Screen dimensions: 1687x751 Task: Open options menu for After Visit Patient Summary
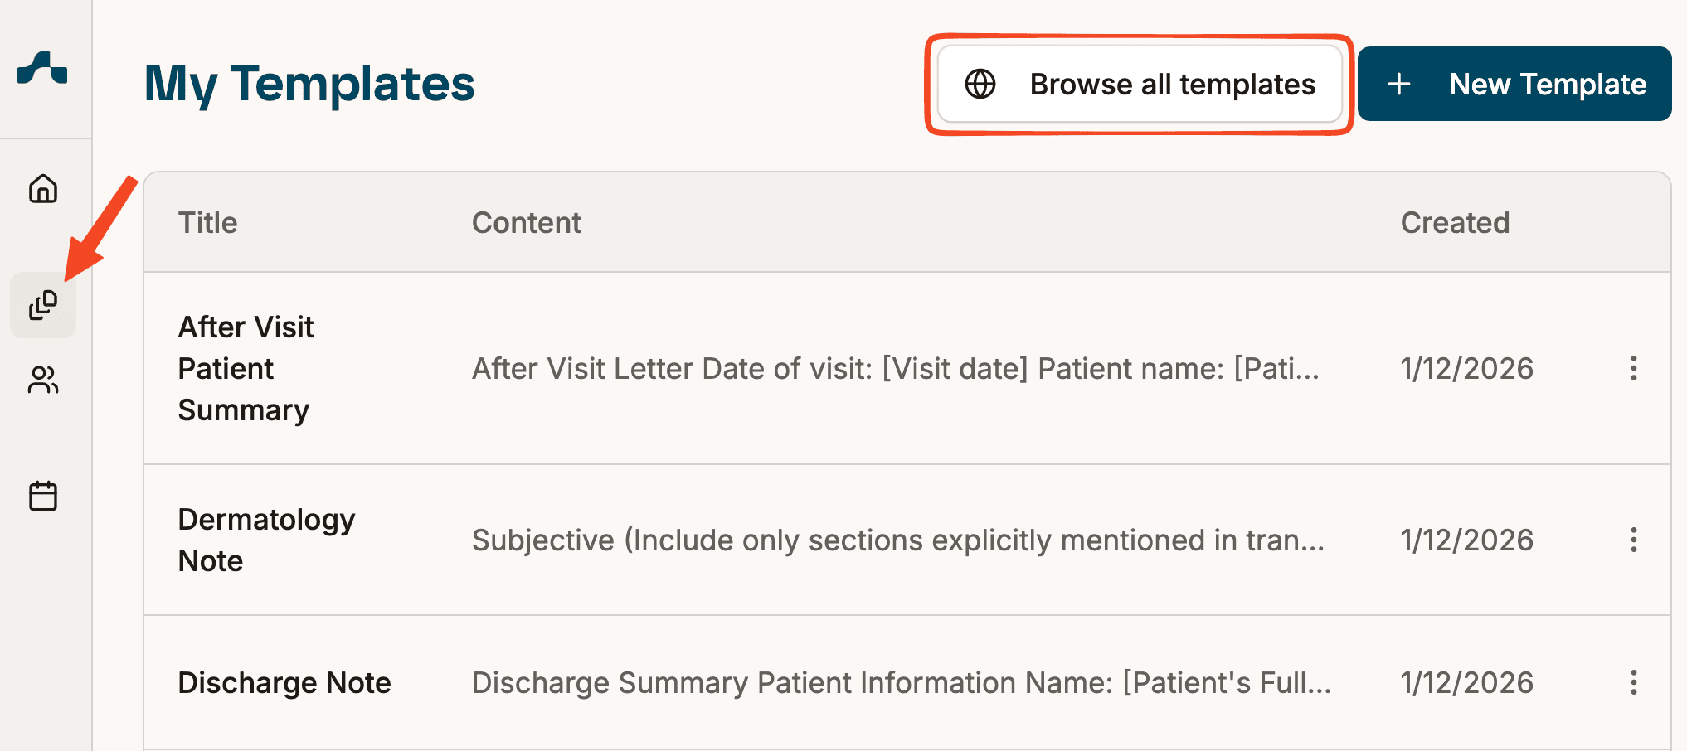[1633, 368]
